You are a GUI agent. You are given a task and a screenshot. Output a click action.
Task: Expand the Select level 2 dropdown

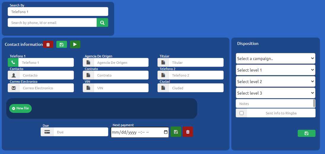pos(275,82)
